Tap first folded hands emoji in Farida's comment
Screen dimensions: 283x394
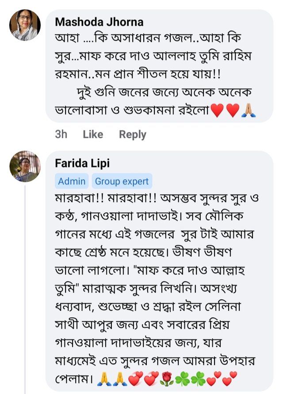click(103, 379)
